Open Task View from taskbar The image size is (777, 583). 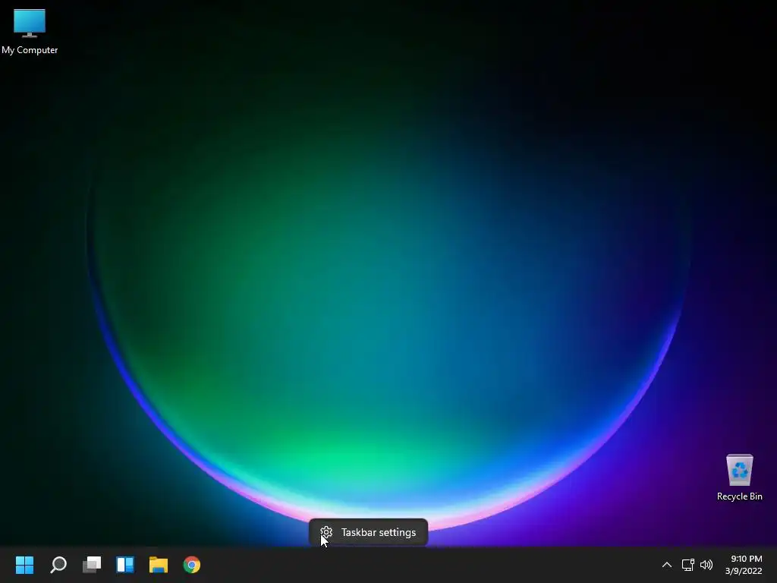92,565
